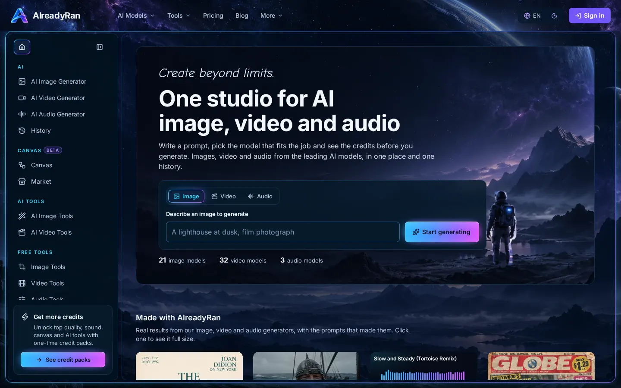Click the "32 video models" stat

click(x=243, y=260)
